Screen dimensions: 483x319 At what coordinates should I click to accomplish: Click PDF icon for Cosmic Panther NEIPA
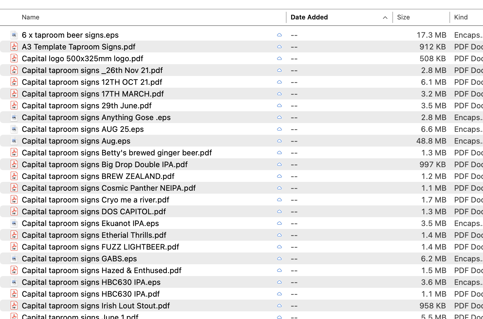[x=14, y=188]
